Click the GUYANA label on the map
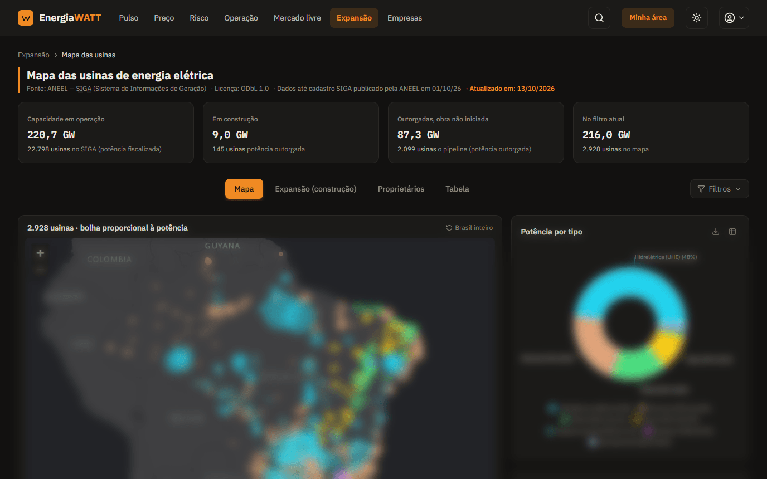The height and width of the screenshot is (479, 767). tap(222, 246)
